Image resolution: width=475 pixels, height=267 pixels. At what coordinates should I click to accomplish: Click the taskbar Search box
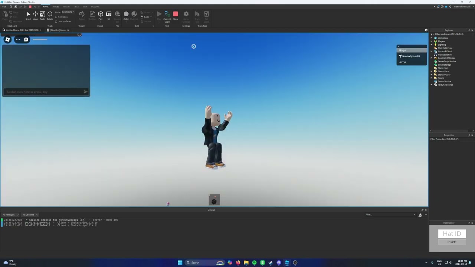(205, 263)
